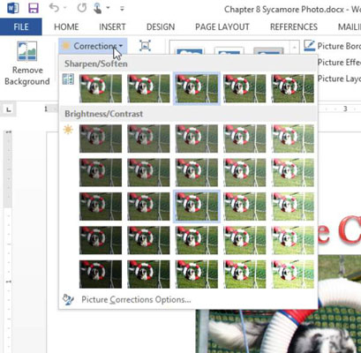Viewport: 361px width, 353px height.
Task: Click the Word application icon in title bar
Action: tap(12, 8)
